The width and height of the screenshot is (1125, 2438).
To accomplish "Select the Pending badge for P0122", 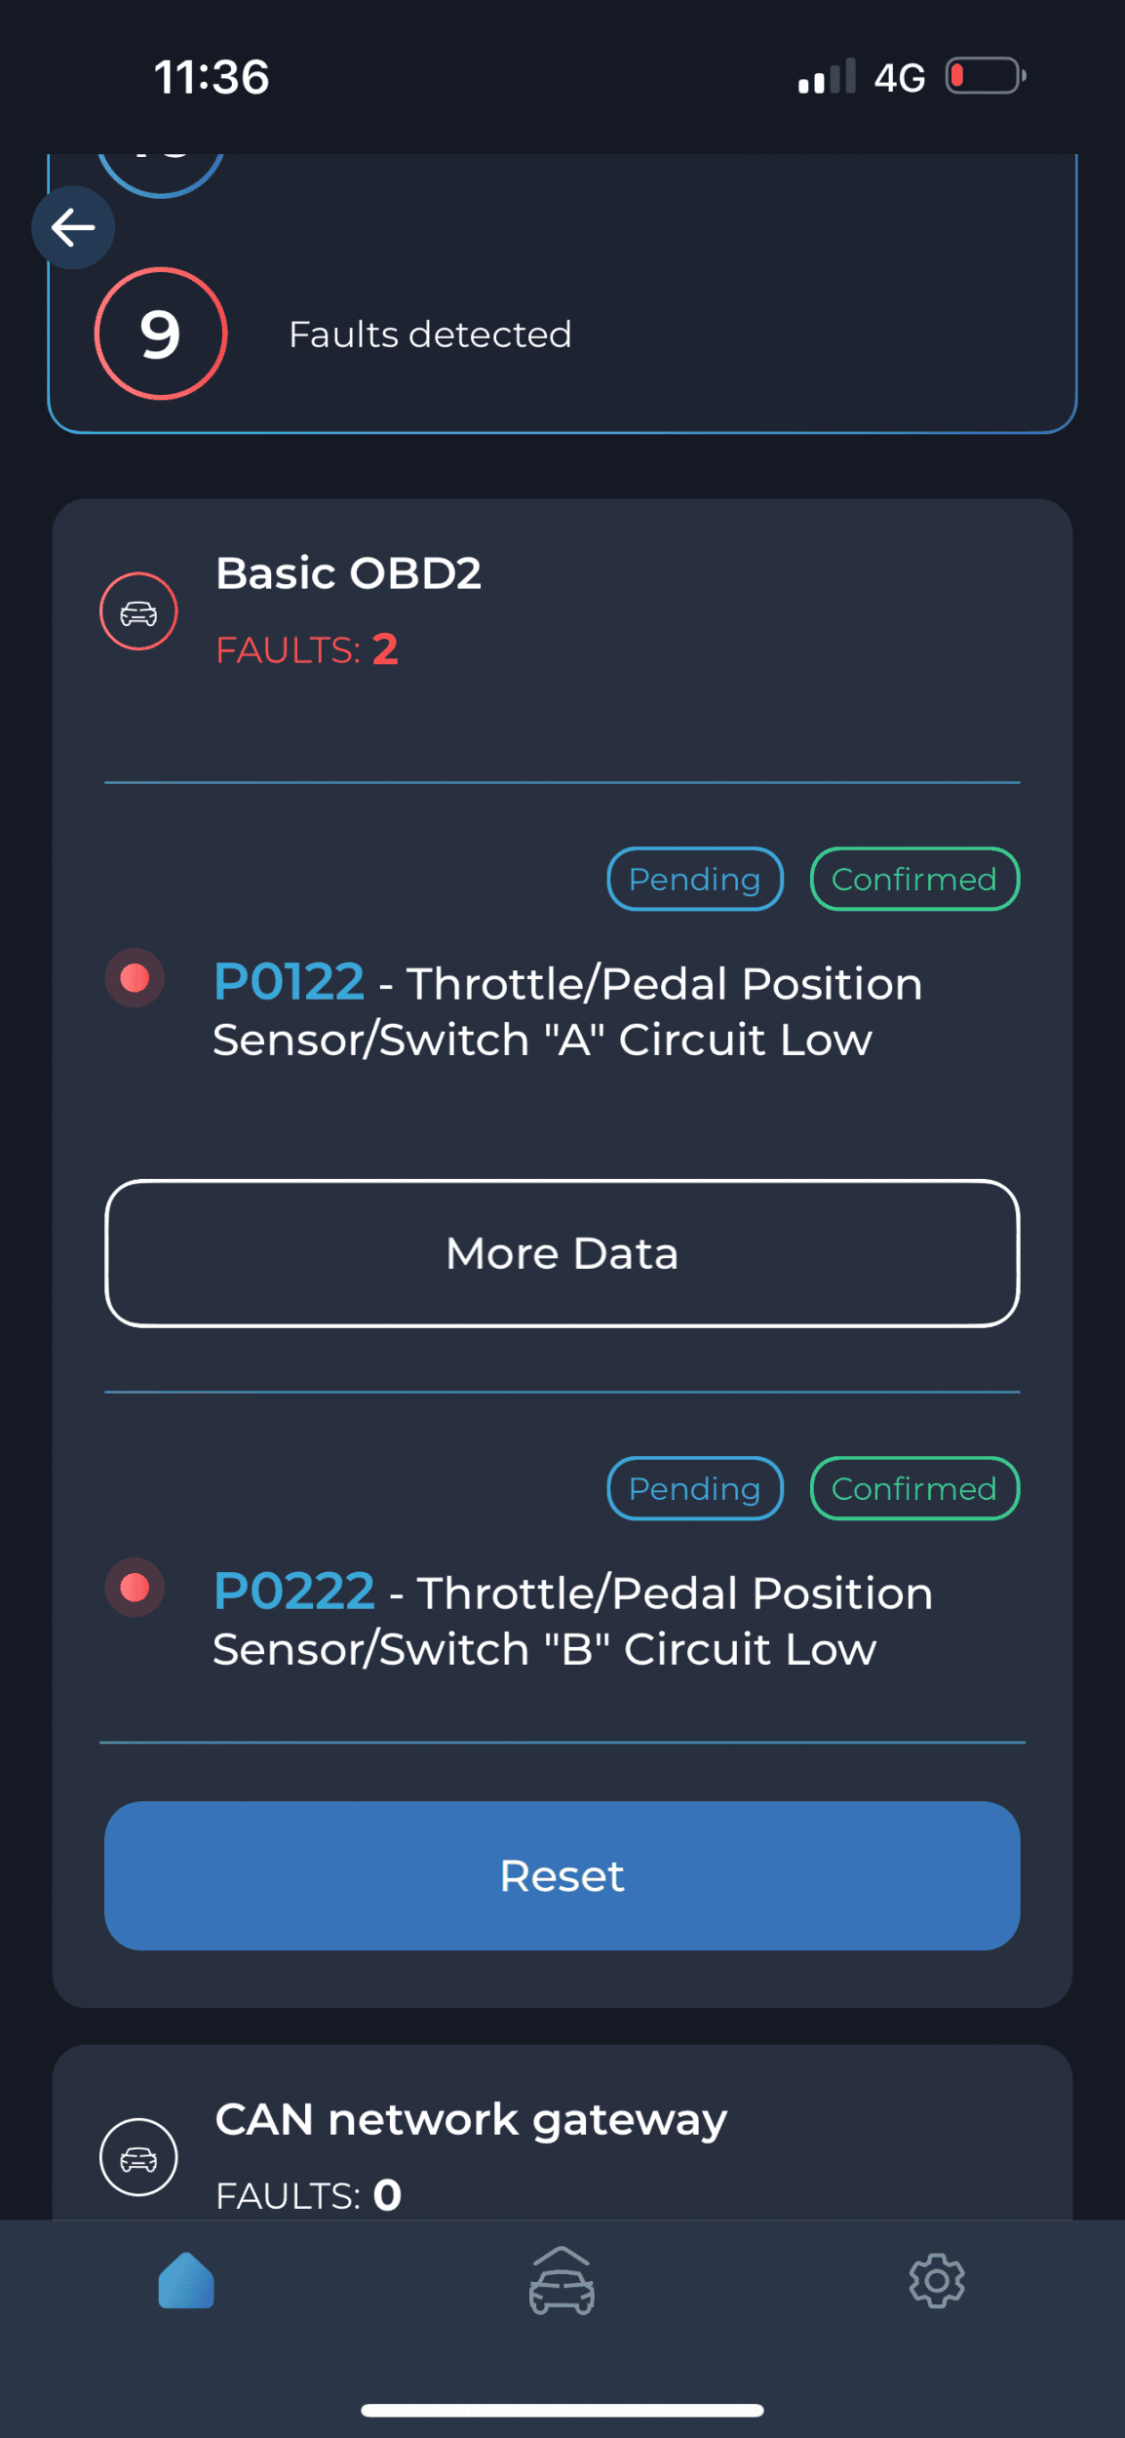I will pyautogui.click(x=695, y=879).
